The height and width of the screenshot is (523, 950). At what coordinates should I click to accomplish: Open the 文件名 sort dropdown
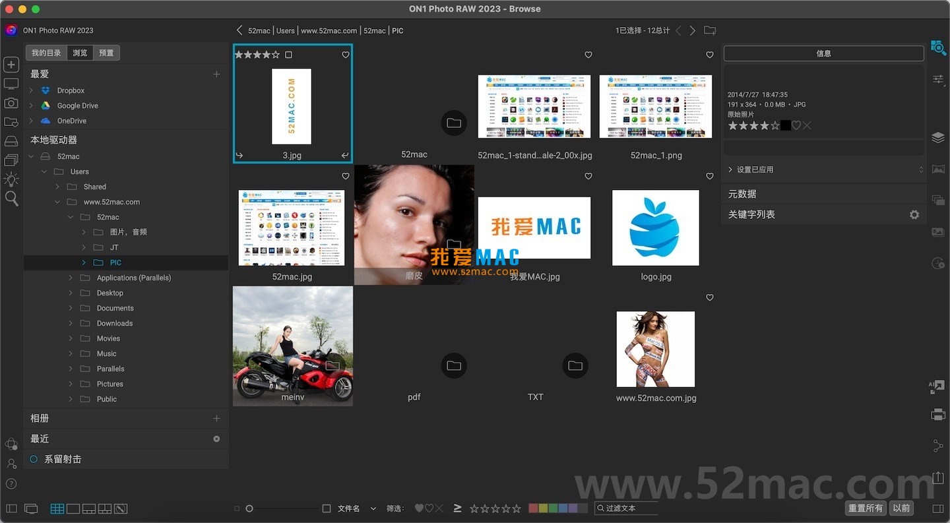click(357, 508)
